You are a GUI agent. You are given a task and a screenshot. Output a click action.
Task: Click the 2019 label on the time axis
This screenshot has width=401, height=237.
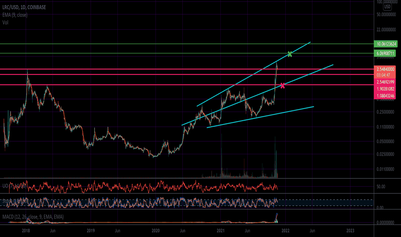[x=90, y=231]
